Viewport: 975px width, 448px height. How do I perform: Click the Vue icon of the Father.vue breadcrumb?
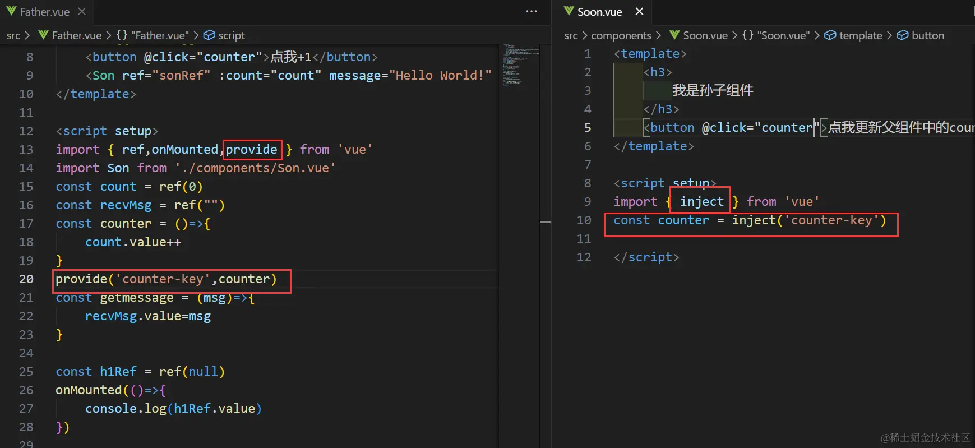click(43, 35)
